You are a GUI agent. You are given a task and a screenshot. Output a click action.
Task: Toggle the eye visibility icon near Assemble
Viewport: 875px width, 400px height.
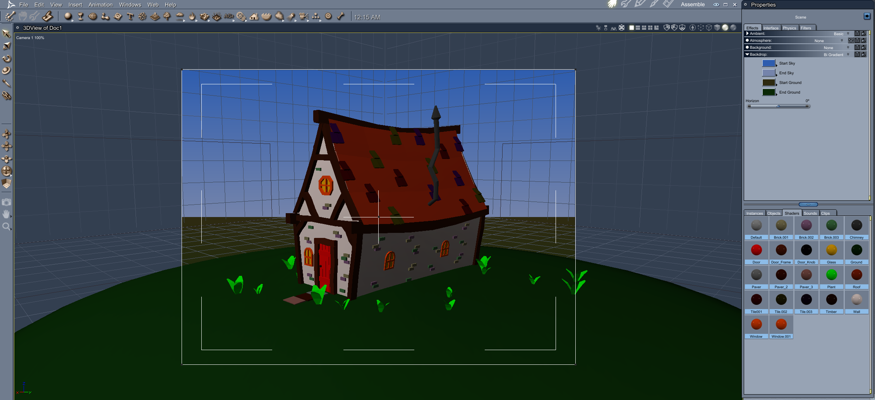coord(716,5)
